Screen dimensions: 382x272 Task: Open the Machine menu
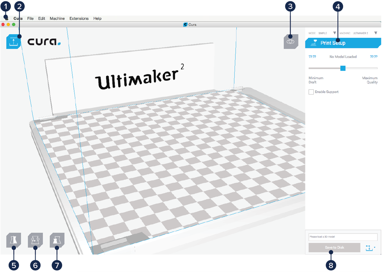57,18
